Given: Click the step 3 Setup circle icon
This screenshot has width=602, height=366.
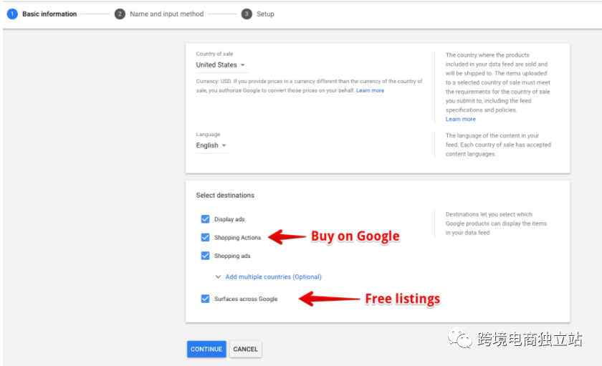Looking at the screenshot, I should (x=247, y=14).
